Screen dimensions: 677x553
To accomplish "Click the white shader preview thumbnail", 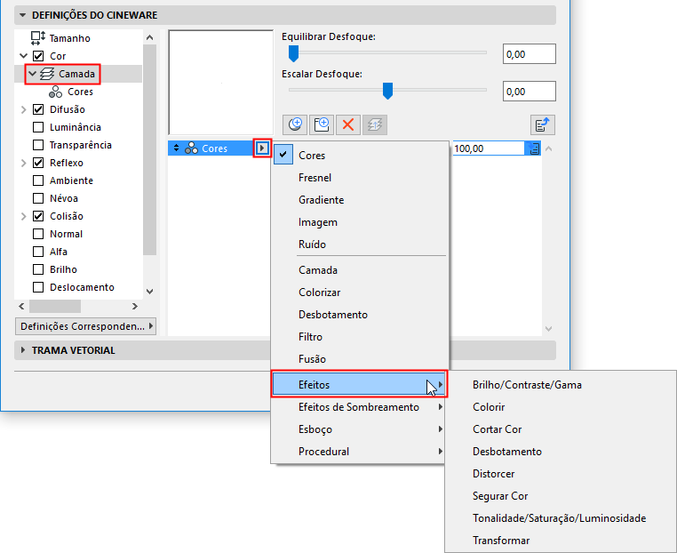I will [x=220, y=83].
